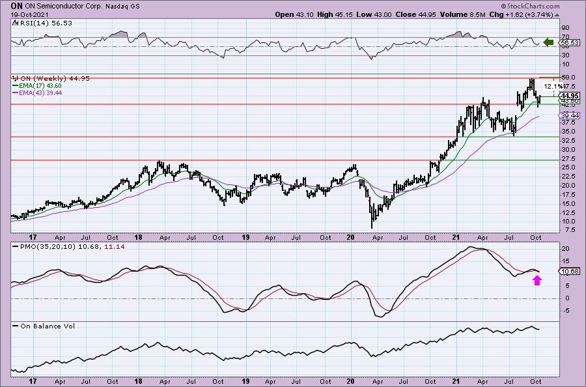Image resolution: width=586 pixels, height=387 pixels.
Task: Click year 21 on the price panel time axis
Action: coord(456,237)
